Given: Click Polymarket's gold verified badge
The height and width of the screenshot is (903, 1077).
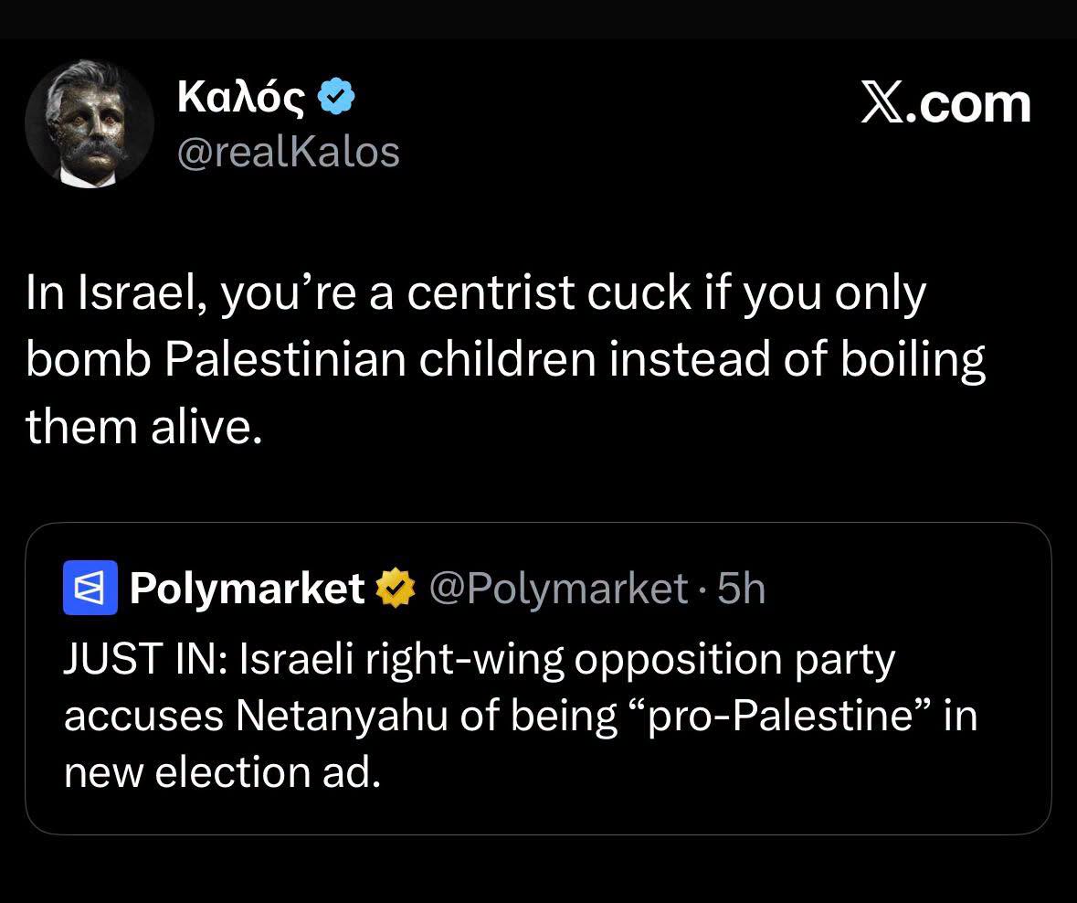Looking at the screenshot, I should point(395,589).
